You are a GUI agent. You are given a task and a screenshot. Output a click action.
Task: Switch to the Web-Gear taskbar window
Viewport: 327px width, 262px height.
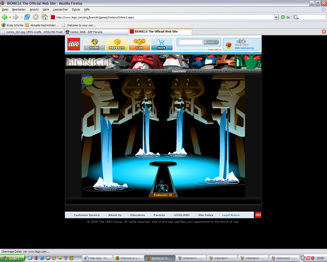tap(98, 258)
